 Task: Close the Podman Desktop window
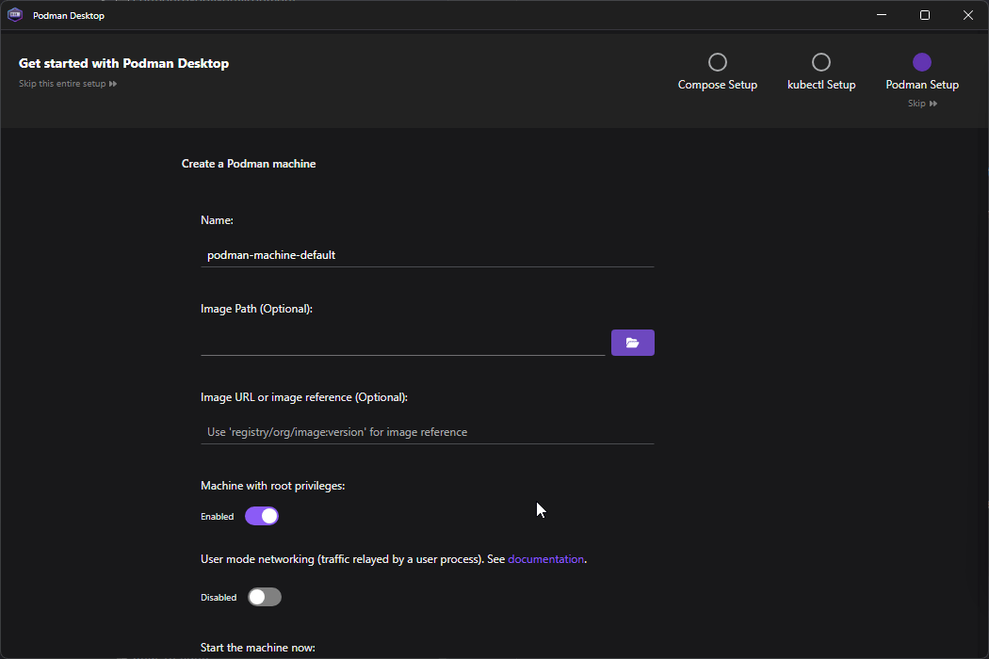coord(968,15)
